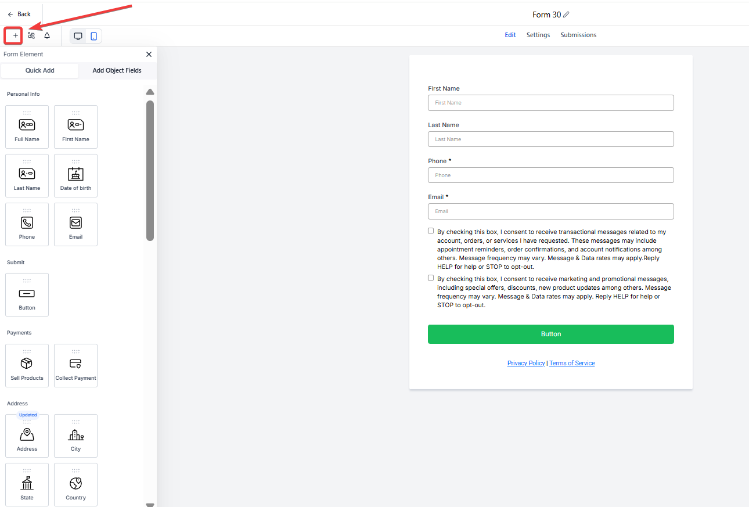Click into the Email input field
This screenshot has height=507, width=749.
pyautogui.click(x=550, y=211)
